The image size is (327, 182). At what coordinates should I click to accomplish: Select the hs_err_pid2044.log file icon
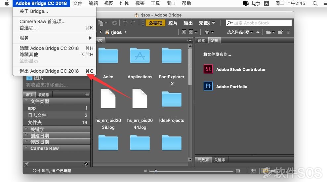140,99
